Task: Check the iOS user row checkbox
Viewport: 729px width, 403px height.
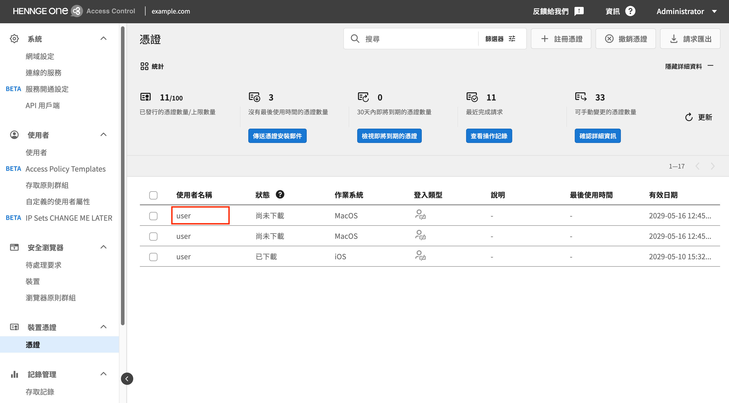Action: click(x=153, y=257)
